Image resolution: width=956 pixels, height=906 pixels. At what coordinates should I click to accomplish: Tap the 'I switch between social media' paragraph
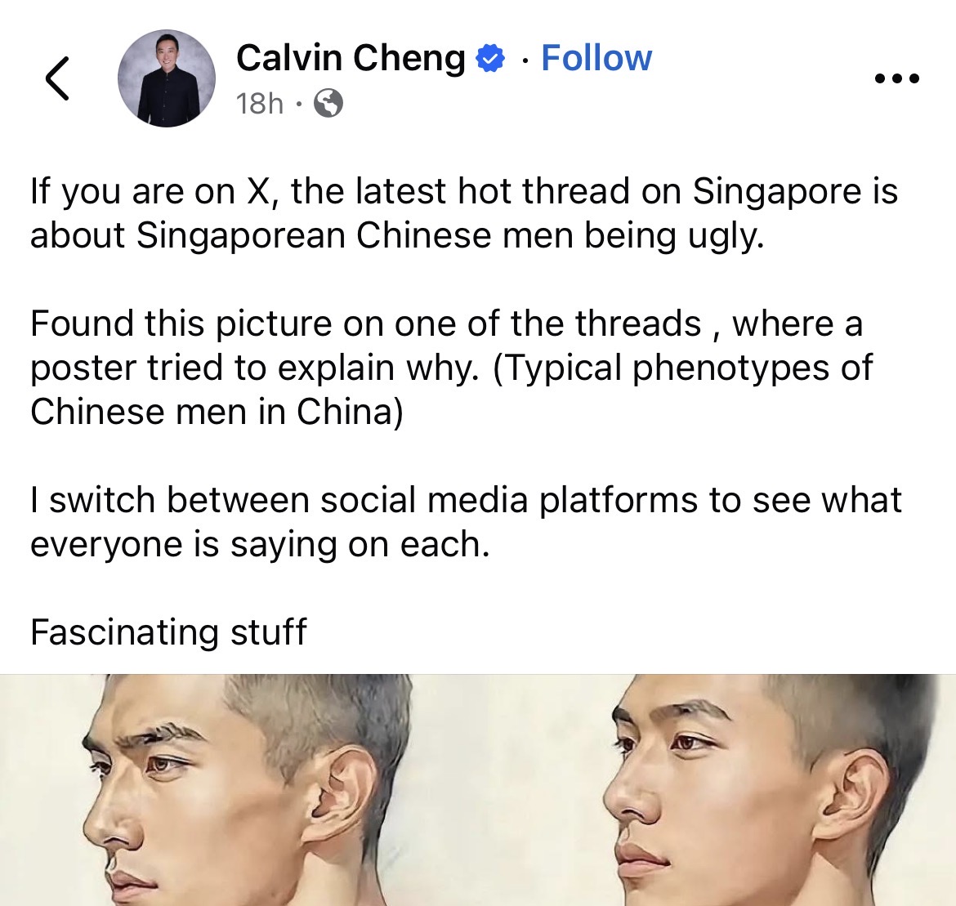[x=466, y=522]
